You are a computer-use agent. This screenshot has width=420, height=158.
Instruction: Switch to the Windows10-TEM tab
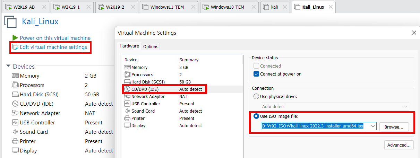[x=229, y=7]
